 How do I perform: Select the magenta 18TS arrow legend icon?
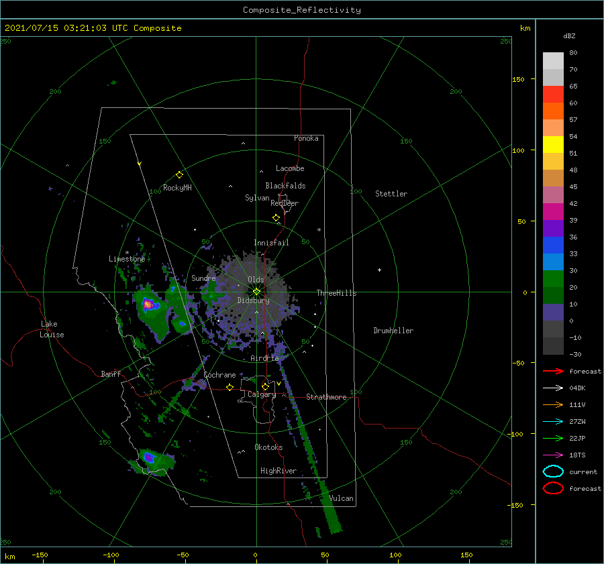[x=553, y=455]
